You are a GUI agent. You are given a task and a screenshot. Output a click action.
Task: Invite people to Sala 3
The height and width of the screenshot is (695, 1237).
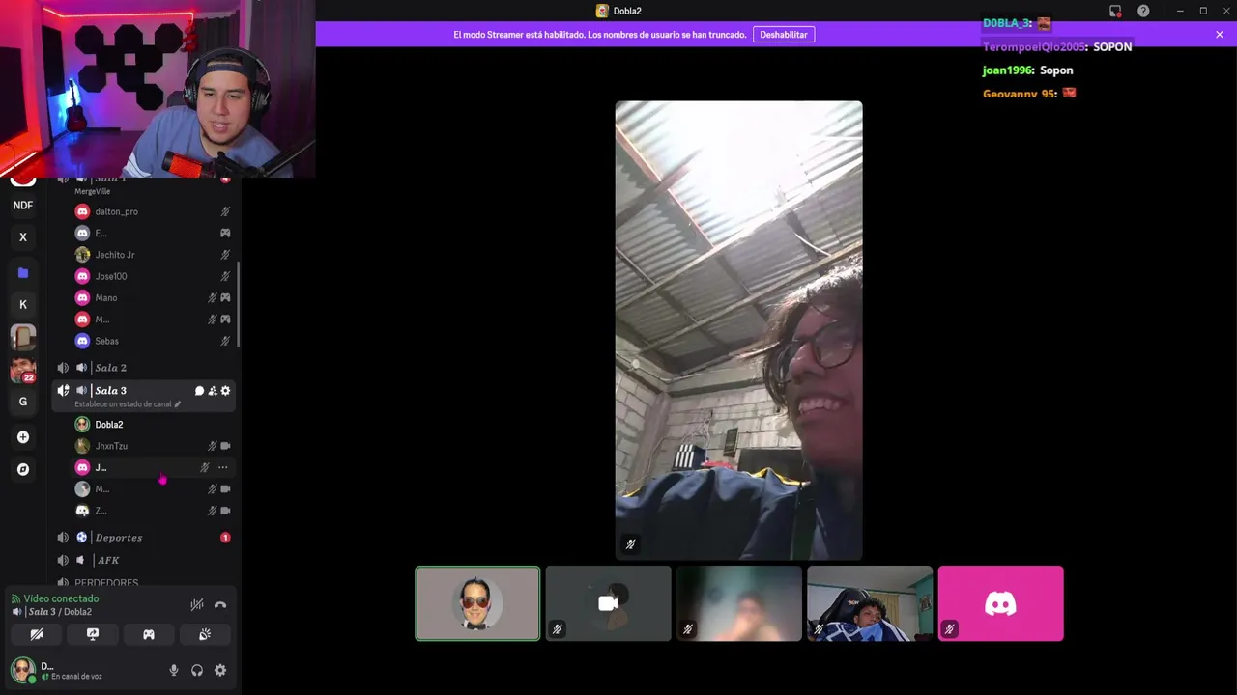click(213, 391)
